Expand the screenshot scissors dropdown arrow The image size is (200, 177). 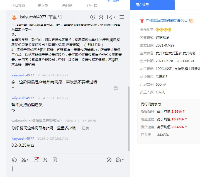coord(28,160)
